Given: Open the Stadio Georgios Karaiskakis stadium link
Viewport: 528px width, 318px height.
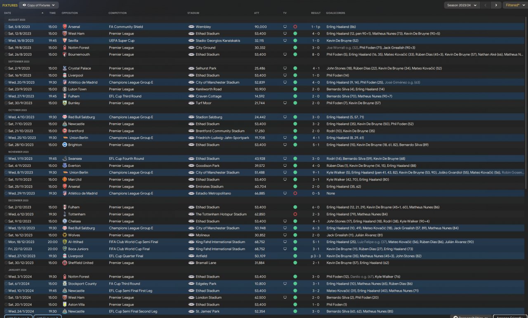Looking at the screenshot, I should pos(217,41).
